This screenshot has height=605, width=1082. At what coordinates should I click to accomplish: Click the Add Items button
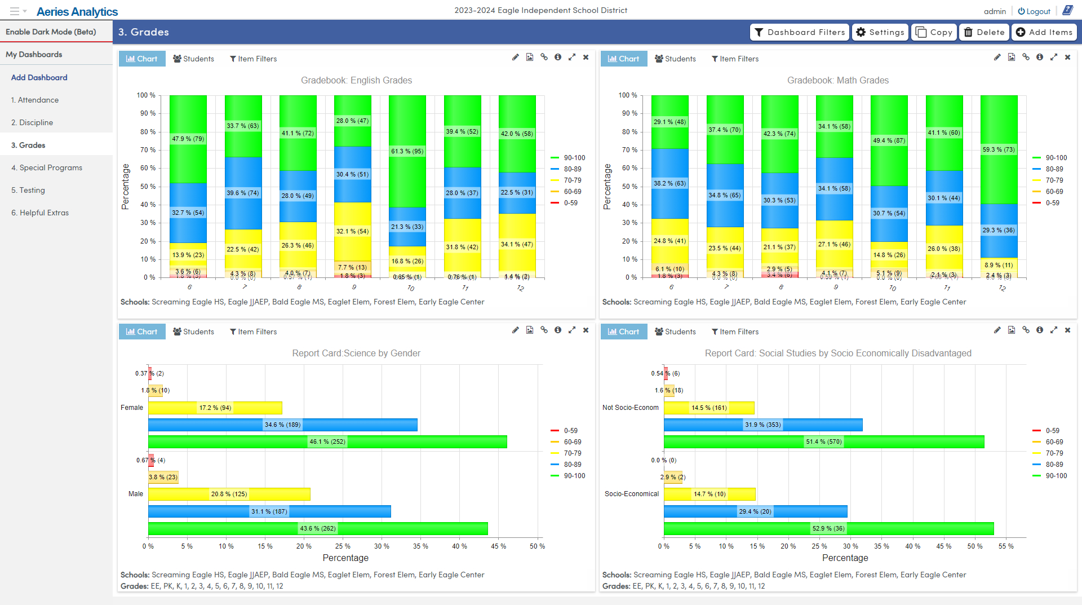[x=1044, y=32]
